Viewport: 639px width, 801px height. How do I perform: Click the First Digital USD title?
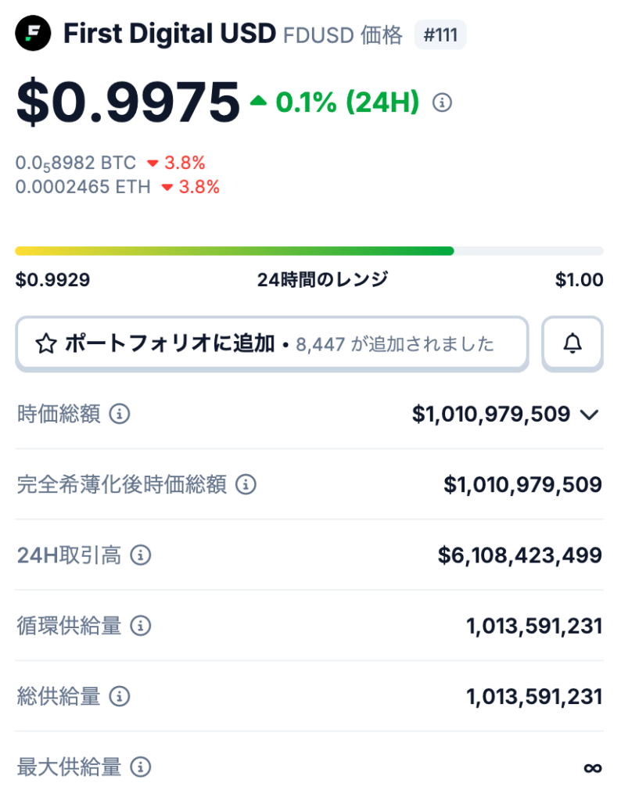pos(169,34)
